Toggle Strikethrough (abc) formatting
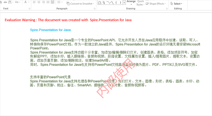Viewport: 212px width, 116px height. (5, 2)
